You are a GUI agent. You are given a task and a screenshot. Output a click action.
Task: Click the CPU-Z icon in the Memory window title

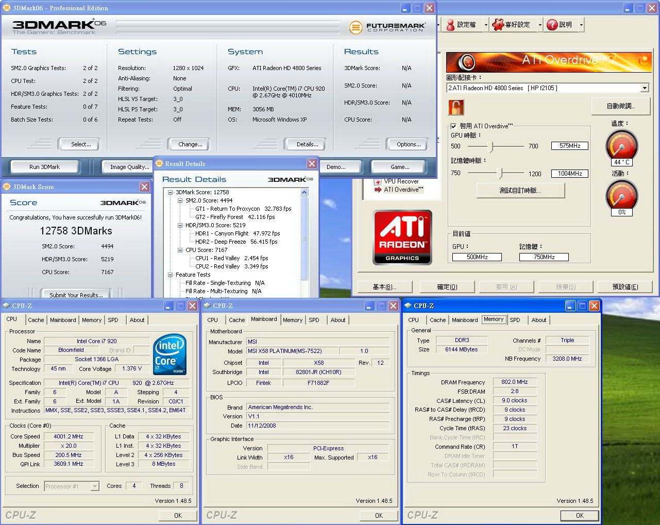408,306
